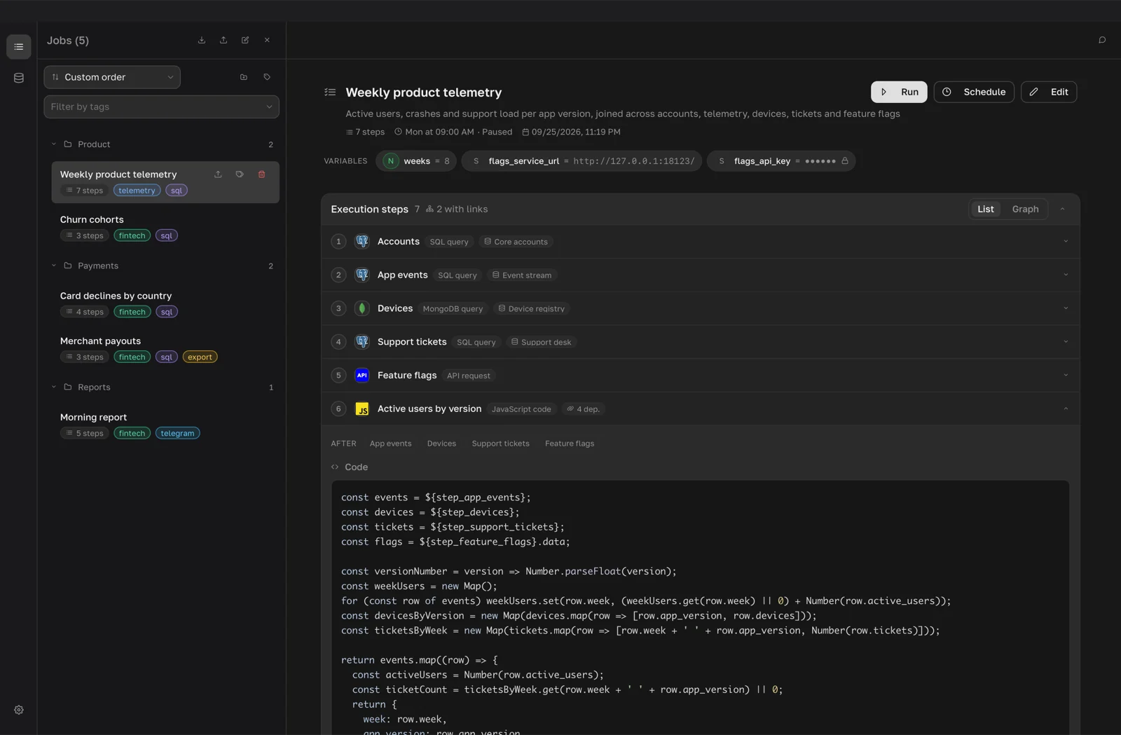Open settings gear in sidebar
The width and height of the screenshot is (1121, 735).
coord(19,710)
